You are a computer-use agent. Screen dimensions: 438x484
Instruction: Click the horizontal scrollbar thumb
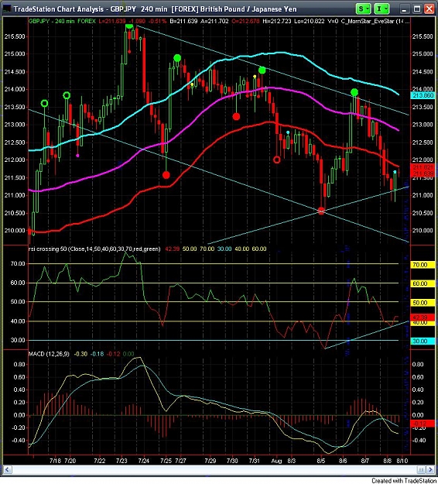pyautogui.click(x=421, y=470)
